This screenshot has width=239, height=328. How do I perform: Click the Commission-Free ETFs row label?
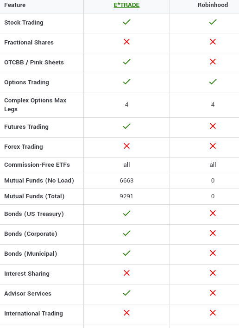37,165
